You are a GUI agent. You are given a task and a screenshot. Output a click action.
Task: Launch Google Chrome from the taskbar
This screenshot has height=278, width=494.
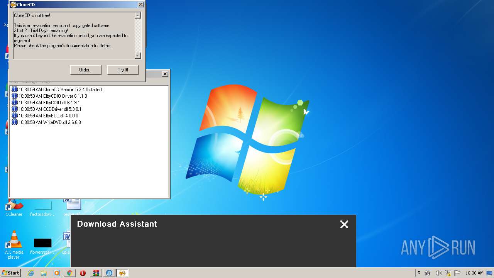point(69,273)
